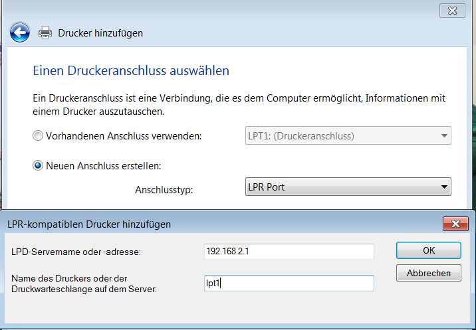The height and width of the screenshot is (330, 476).
Task: Close the Drucker hinzufügen wizard window
Action: point(452,11)
